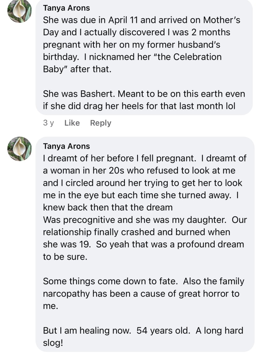Click the "She was Bashert" paragraph
This screenshot has width=262, height=353.
point(144,100)
